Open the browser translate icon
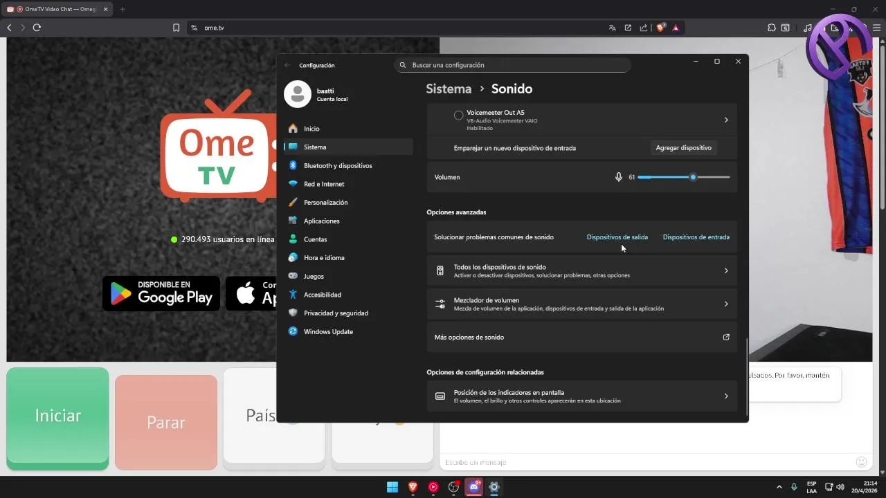 click(612, 28)
